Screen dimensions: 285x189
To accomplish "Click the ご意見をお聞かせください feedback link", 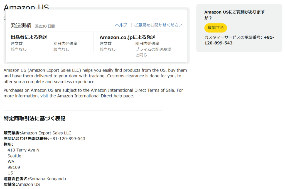I will (158, 25).
